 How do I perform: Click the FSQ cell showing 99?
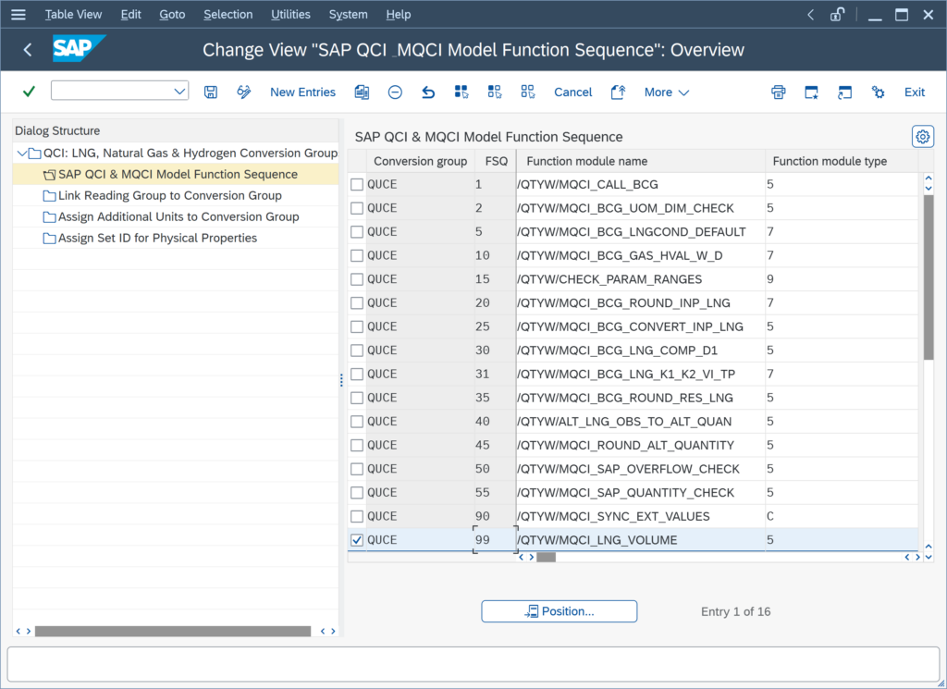(x=495, y=540)
